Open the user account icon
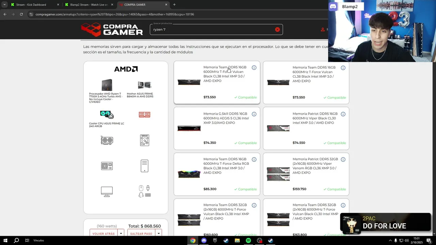 point(323,30)
